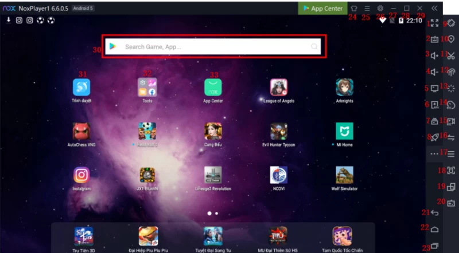Launch Arknights
This screenshot has height=253, width=459.
345,87
